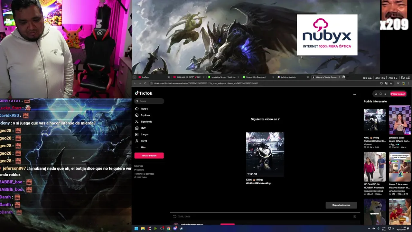Screen dimensions: 412x232
Task: Open a new browser tab
Action: tap(348, 77)
